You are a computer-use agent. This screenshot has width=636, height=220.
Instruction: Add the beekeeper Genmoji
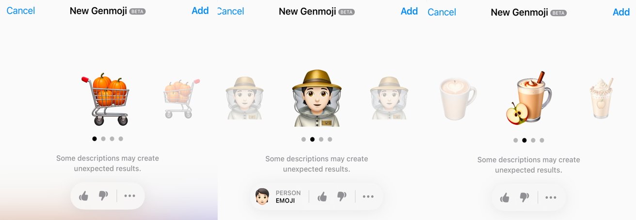coord(409,11)
